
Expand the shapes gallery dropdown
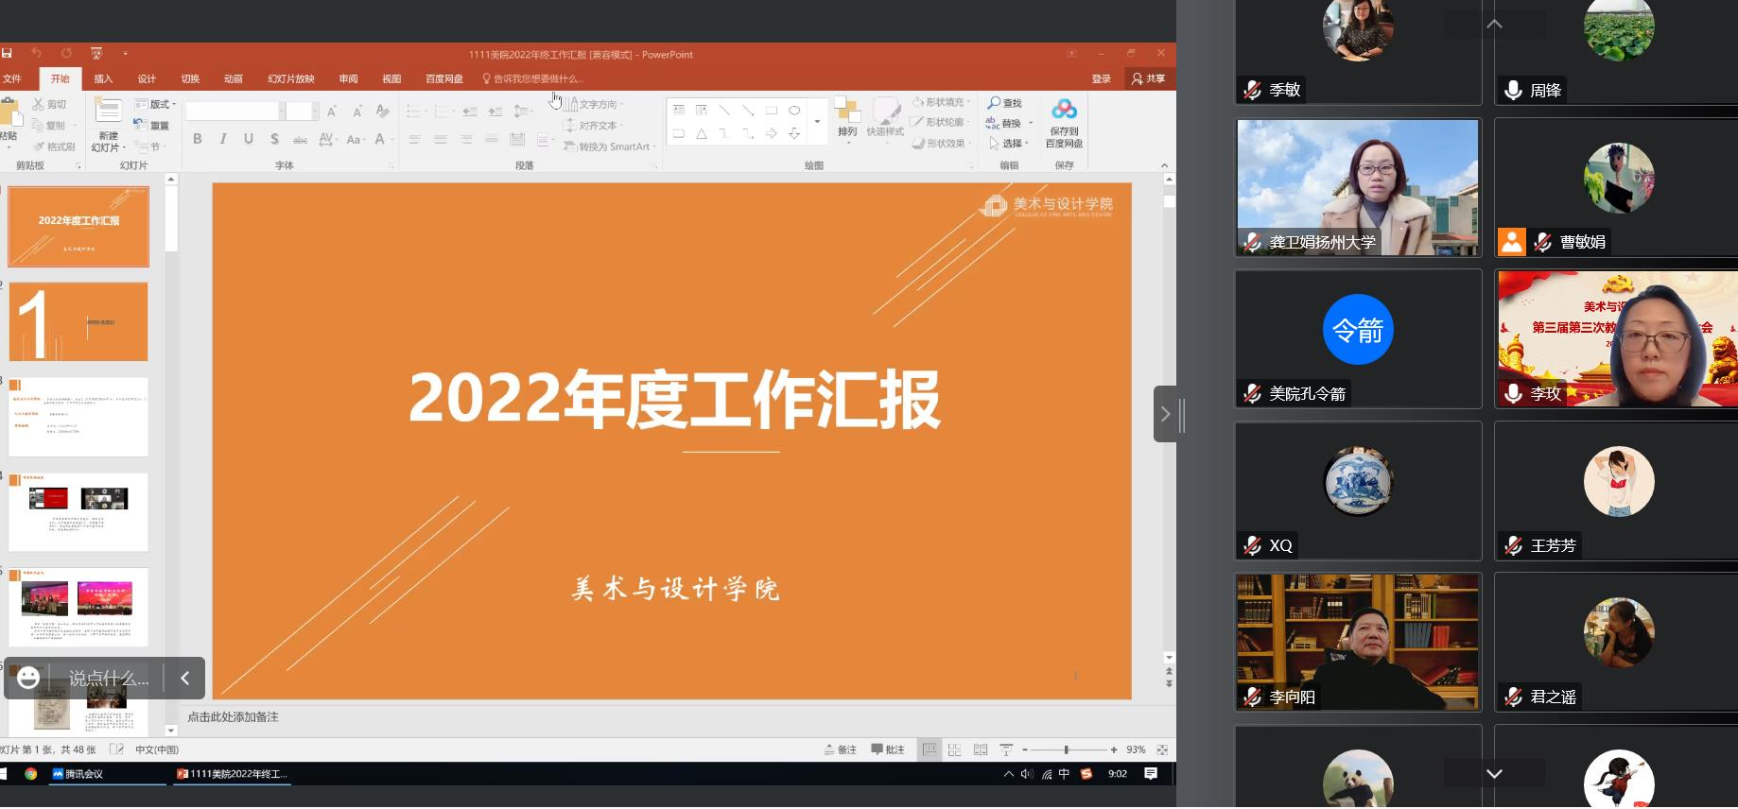[817, 122]
